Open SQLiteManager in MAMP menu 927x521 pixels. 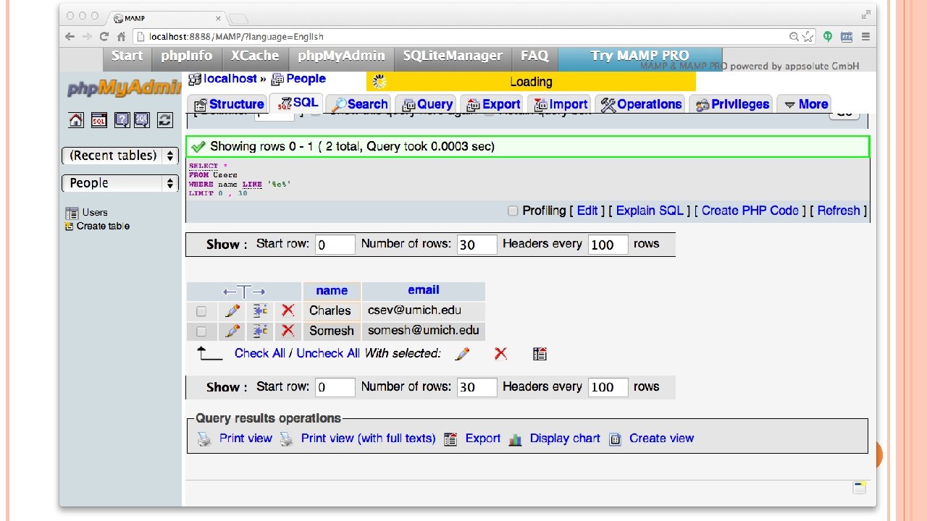coord(453,56)
